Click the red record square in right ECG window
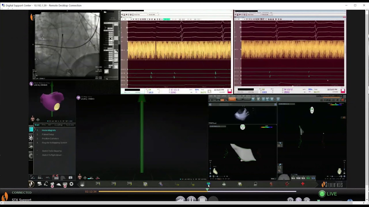This screenshot has width=369, height=207. pyautogui.click(x=343, y=91)
